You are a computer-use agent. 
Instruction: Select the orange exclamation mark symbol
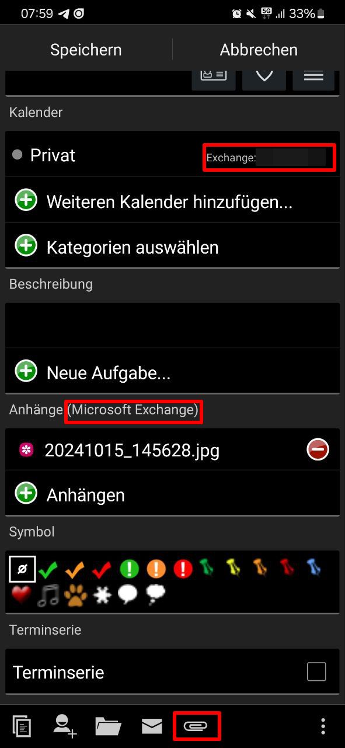point(156,568)
